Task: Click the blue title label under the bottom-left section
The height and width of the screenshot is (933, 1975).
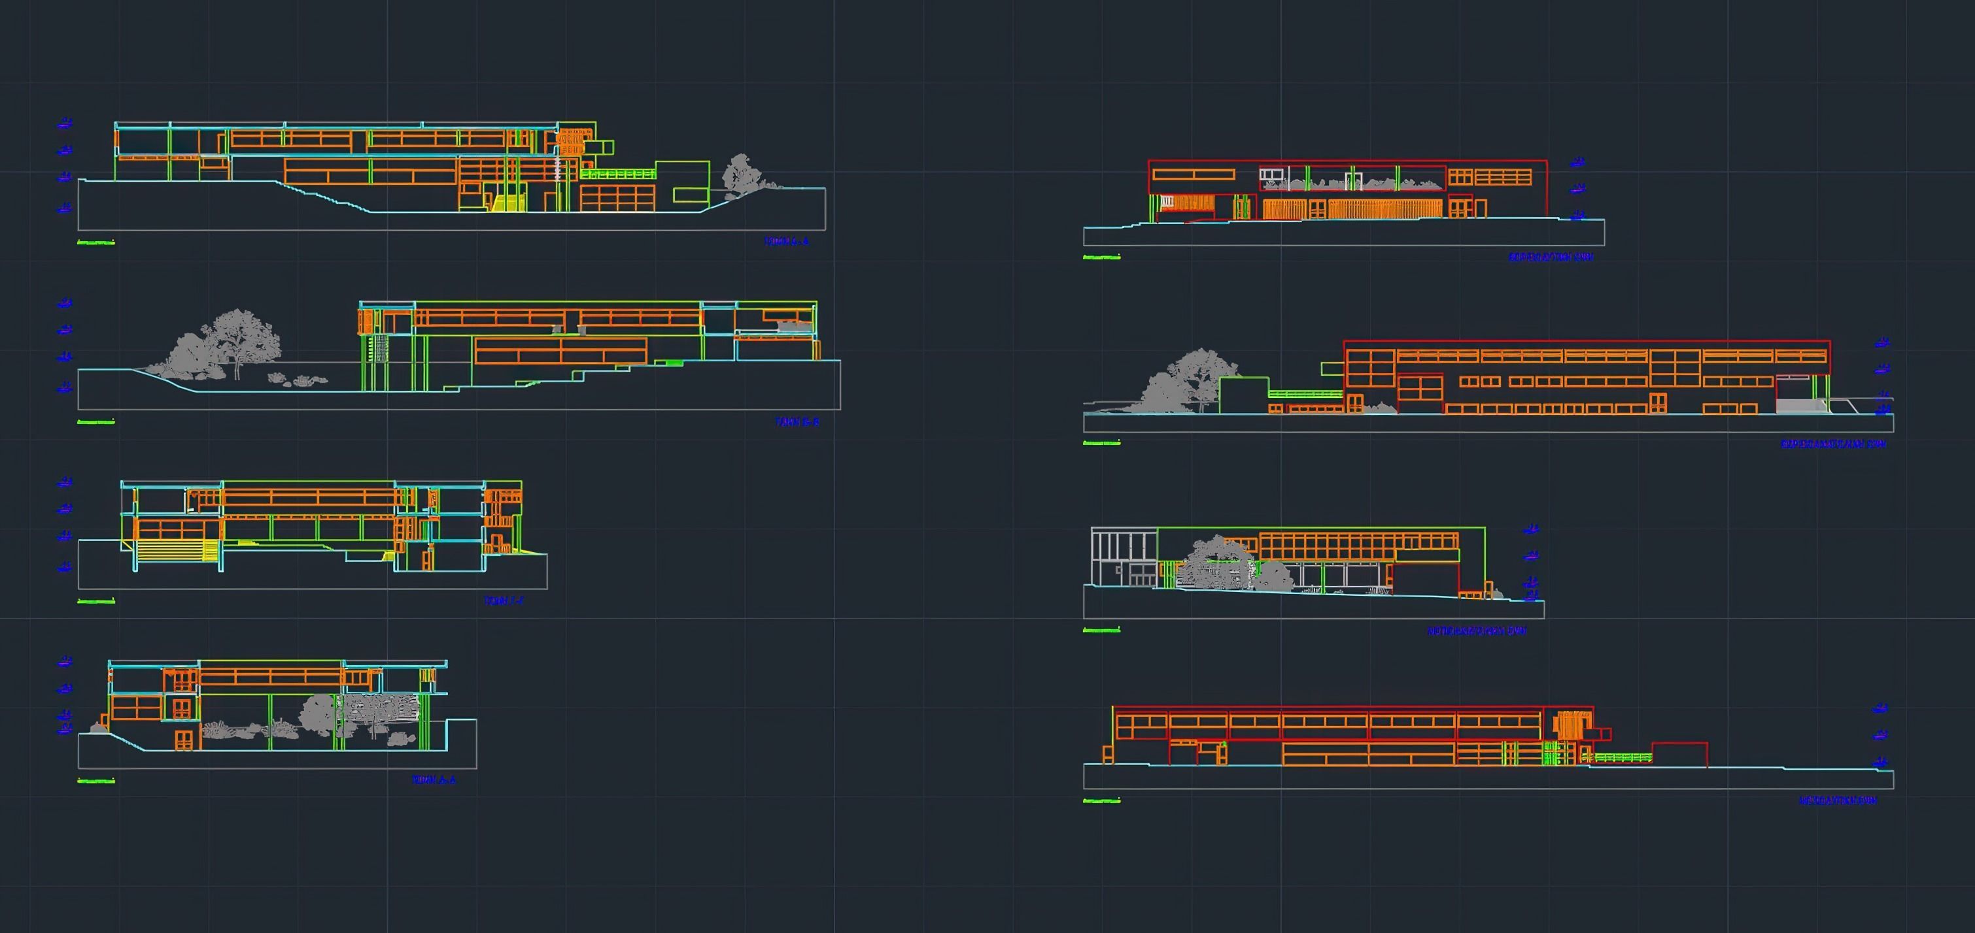Action: point(434,780)
